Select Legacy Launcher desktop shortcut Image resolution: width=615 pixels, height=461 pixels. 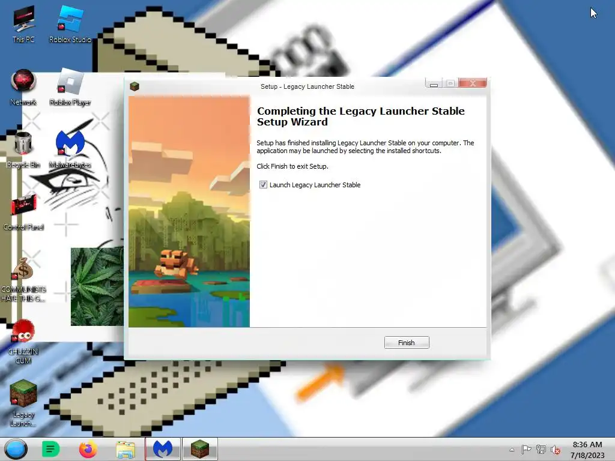point(23,404)
